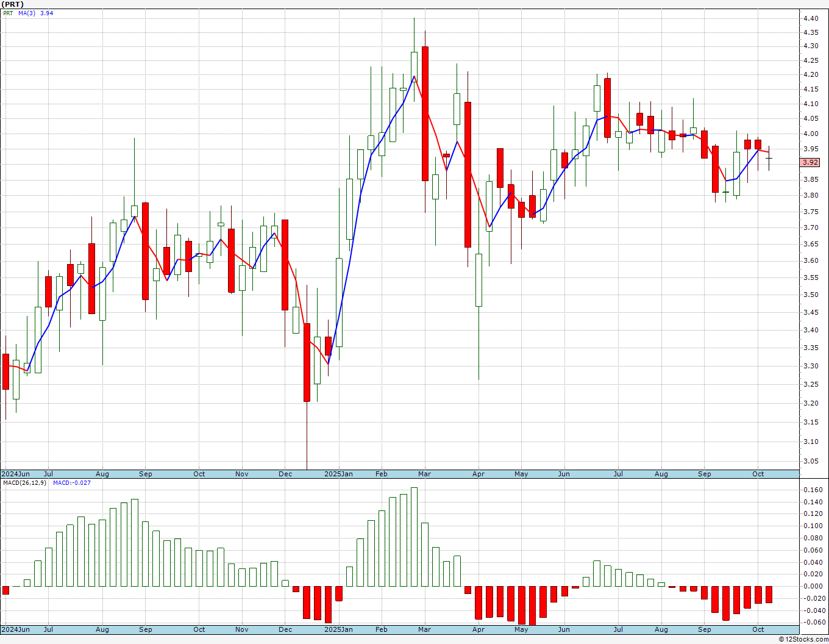Select the 4.25 price axis value
The image size is (829, 644).
click(811, 60)
